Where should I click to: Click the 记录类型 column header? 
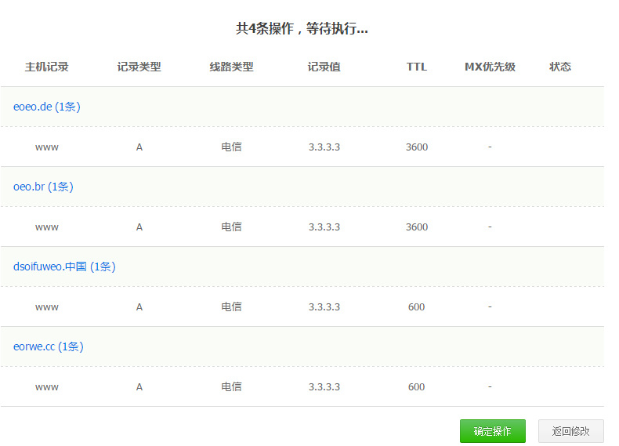coord(139,67)
